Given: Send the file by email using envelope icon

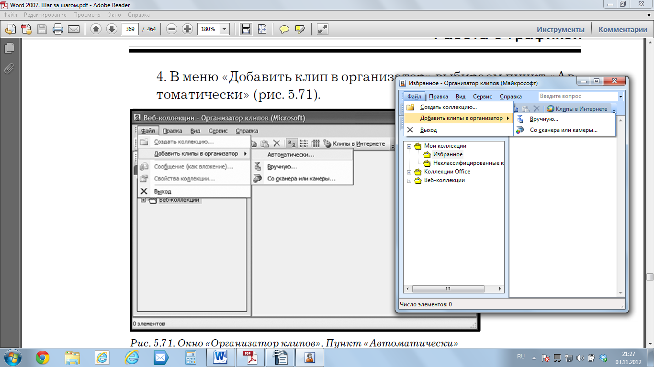Looking at the screenshot, I should (x=74, y=29).
